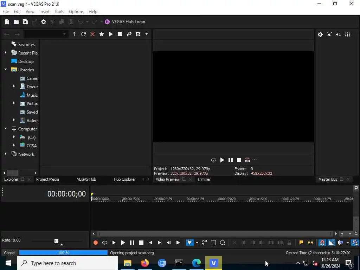Open Master Bus audio properties gear

(320, 34)
